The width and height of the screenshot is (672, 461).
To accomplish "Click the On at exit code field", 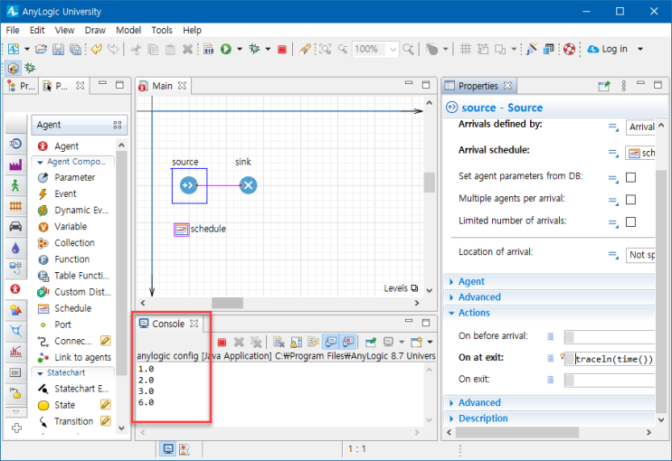I will tap(613, 358).
